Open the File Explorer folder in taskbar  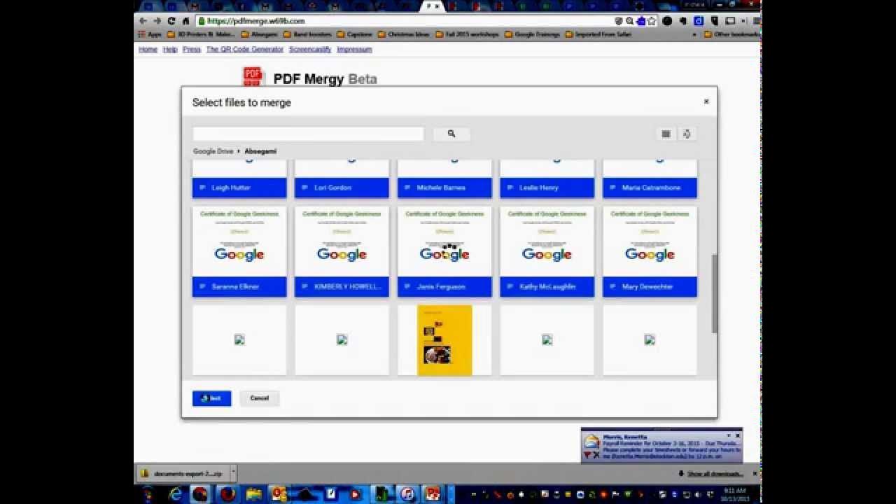click(253, 494)
